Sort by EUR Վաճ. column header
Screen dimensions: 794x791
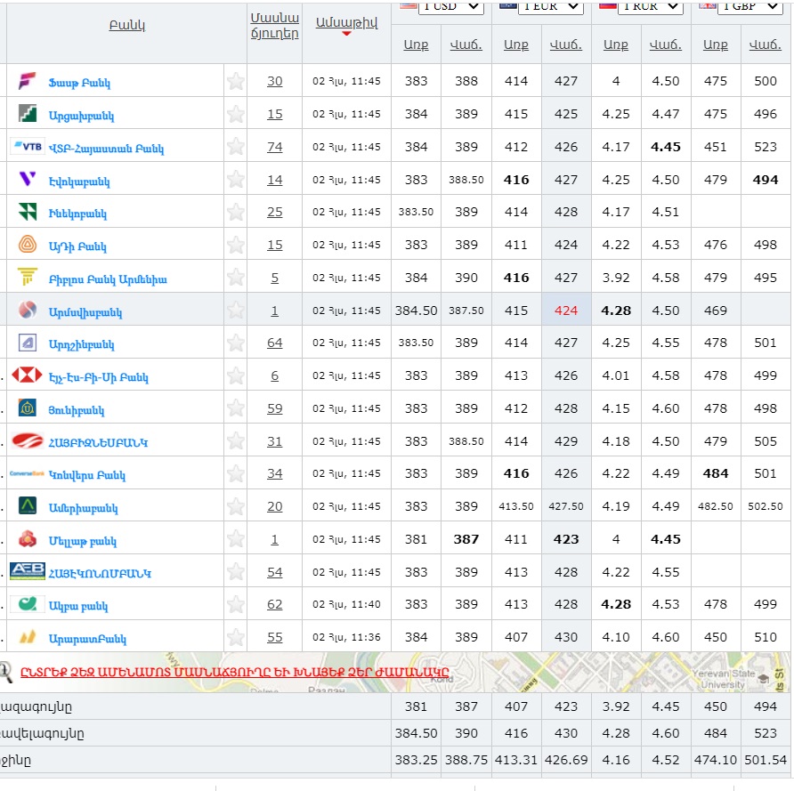click(x=565, y=44)
